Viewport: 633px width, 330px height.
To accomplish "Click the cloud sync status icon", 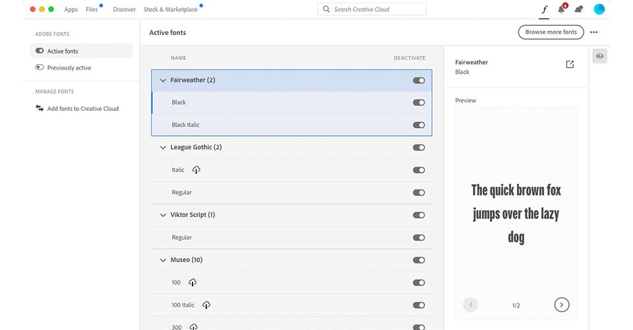I will (579, 9).
